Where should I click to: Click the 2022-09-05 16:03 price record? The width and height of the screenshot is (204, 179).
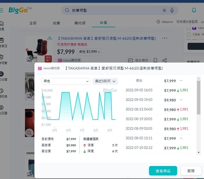click(160, 90)
